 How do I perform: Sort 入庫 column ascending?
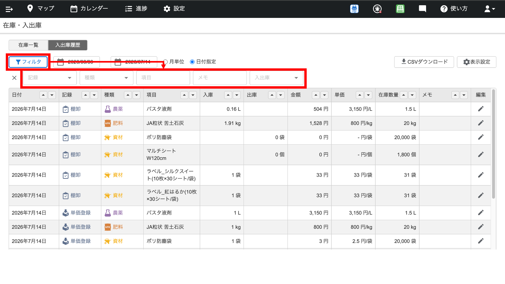228,95
